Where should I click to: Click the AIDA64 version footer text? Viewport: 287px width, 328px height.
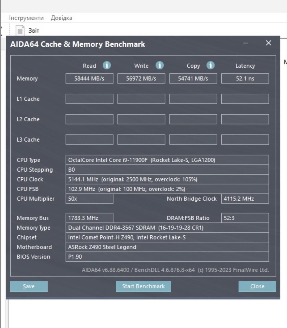click(175, 270)
